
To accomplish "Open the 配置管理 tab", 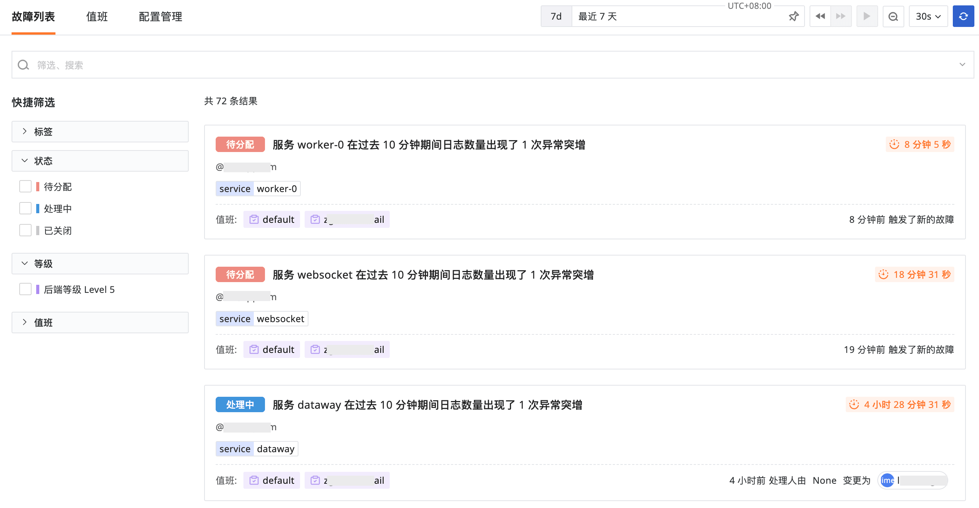I will (x=160, y=17).
